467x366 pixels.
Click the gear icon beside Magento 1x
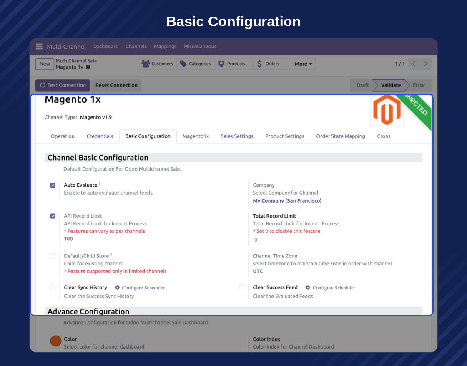click(x=88, y=67)
